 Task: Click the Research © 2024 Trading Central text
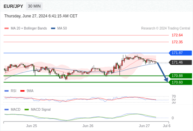165,28
